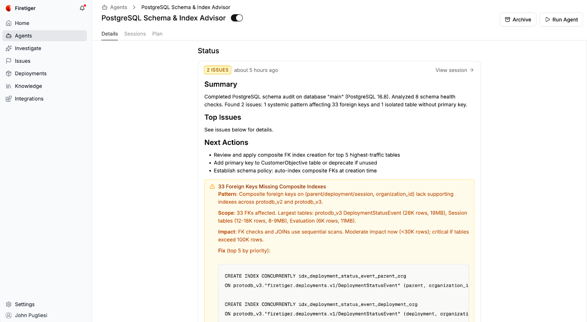Click the Agents robot icon in sidebar

point(9,36)
